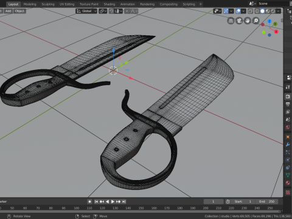Open the Add menu
The height and width of the screenshot is (219, 292).
click(x=8, y=11)
